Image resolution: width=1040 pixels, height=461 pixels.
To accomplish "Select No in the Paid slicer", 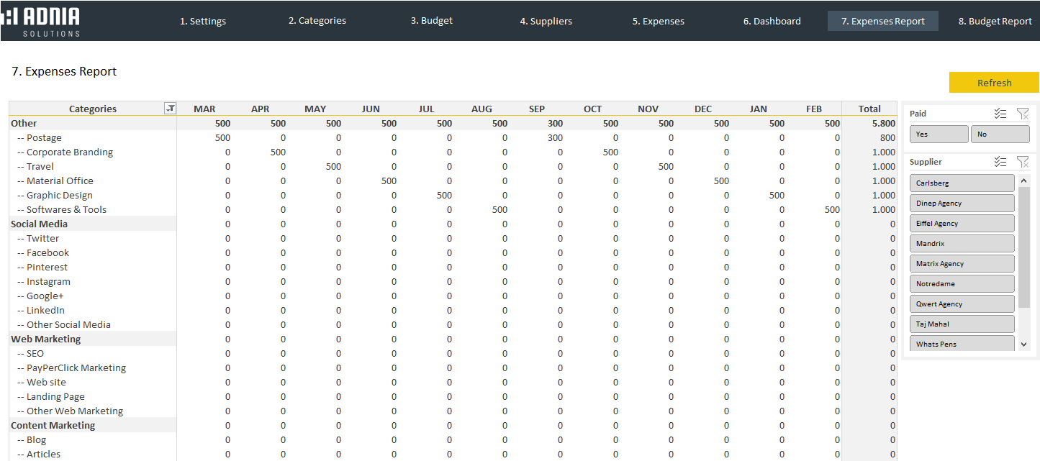I will (1000, 134).
